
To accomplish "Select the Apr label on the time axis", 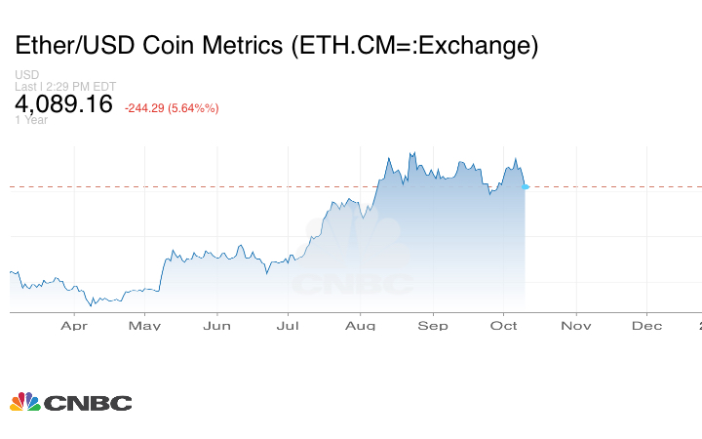I will (74, 326).
